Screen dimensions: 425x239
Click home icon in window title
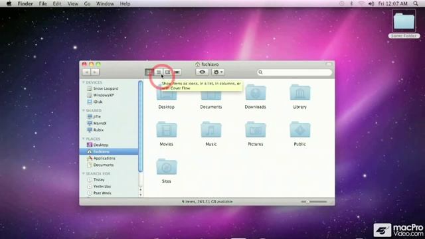[198, 64]
